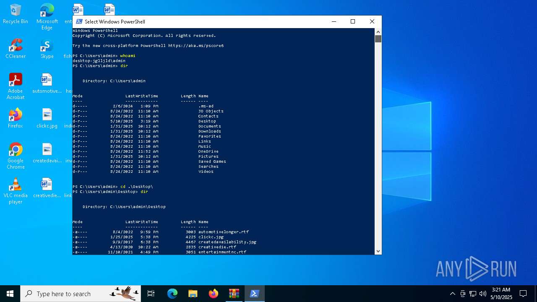Maximize the PowerShell window
Image resolution: width=537 pixels, height=302 pixels.
click(x=353, y=21)
